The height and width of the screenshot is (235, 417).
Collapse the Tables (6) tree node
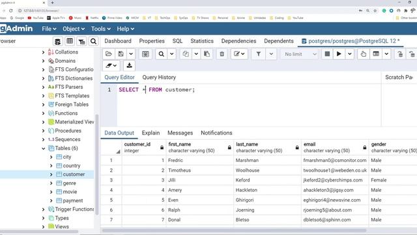(x=44, y=148)
